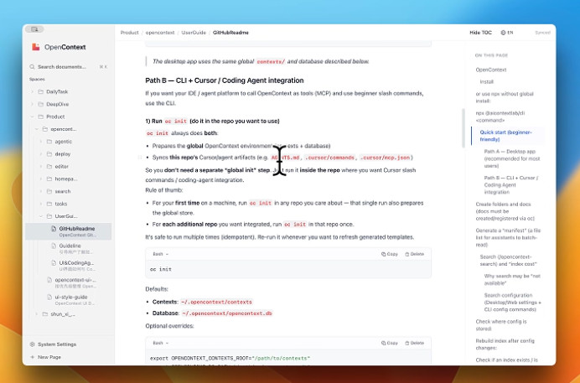Viewport: 580px width, 383px height.
Task: Click the '~/.opencontext/opencontext.db' inline code
Action: point(227,313)
